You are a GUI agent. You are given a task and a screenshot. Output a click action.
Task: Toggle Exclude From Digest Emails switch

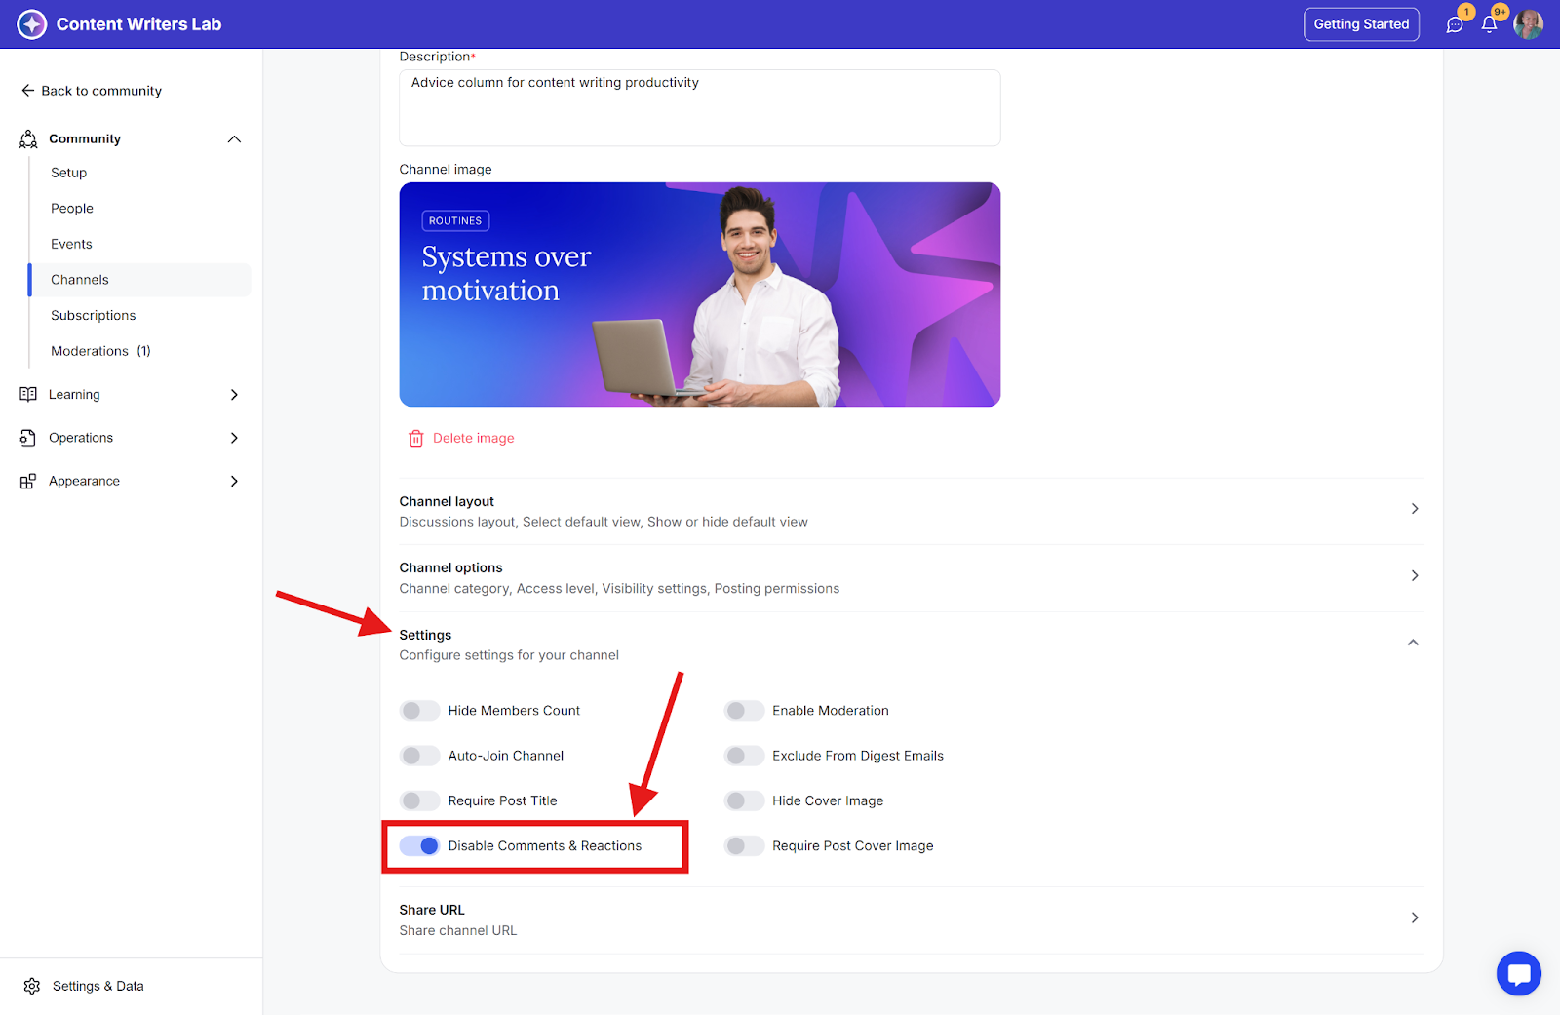click(744, 756)
